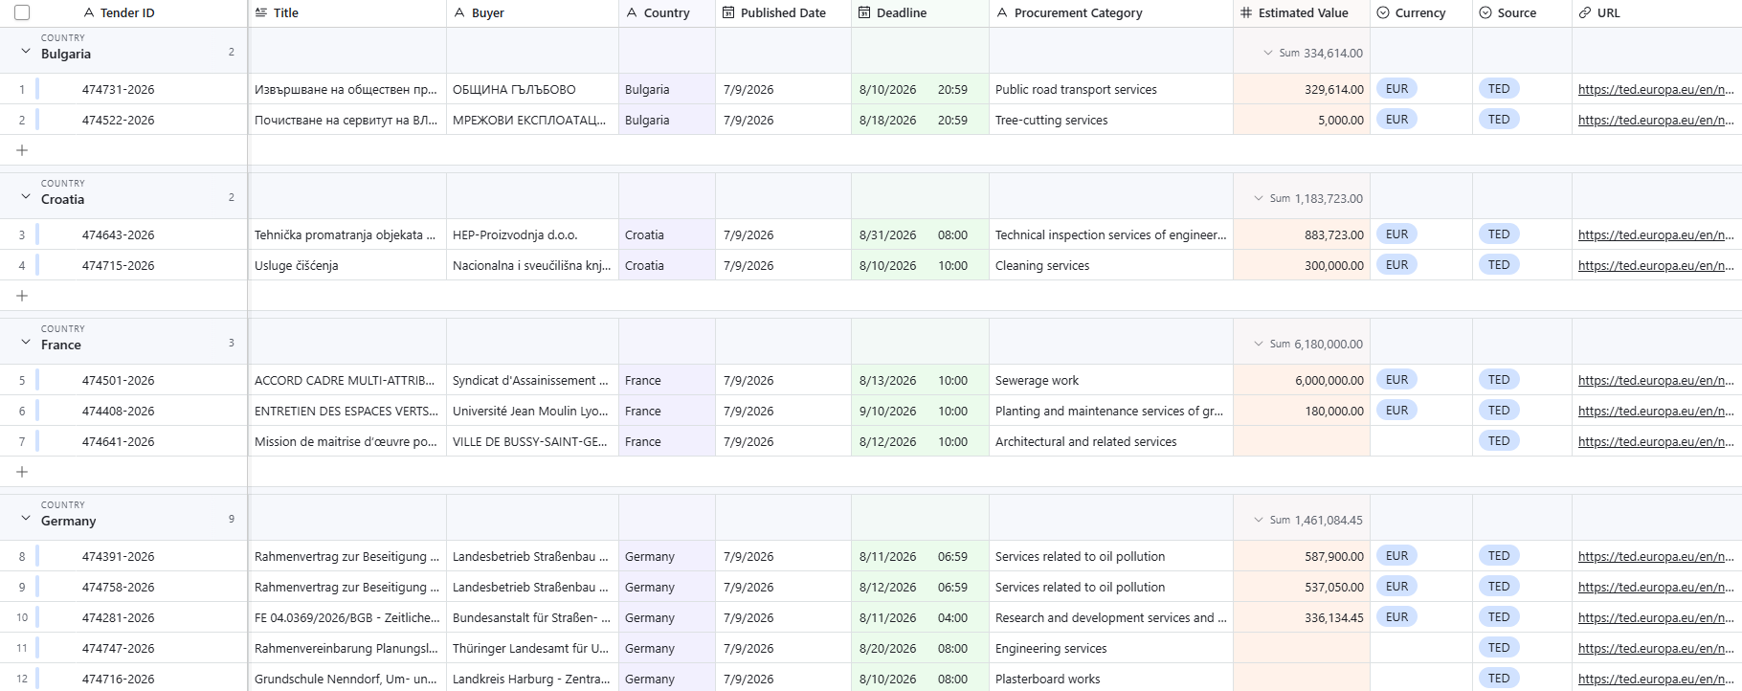1742x691 pixels.
Task: Click EUR currency tag for tender 474731-2026
Action: pos(1396,89)
